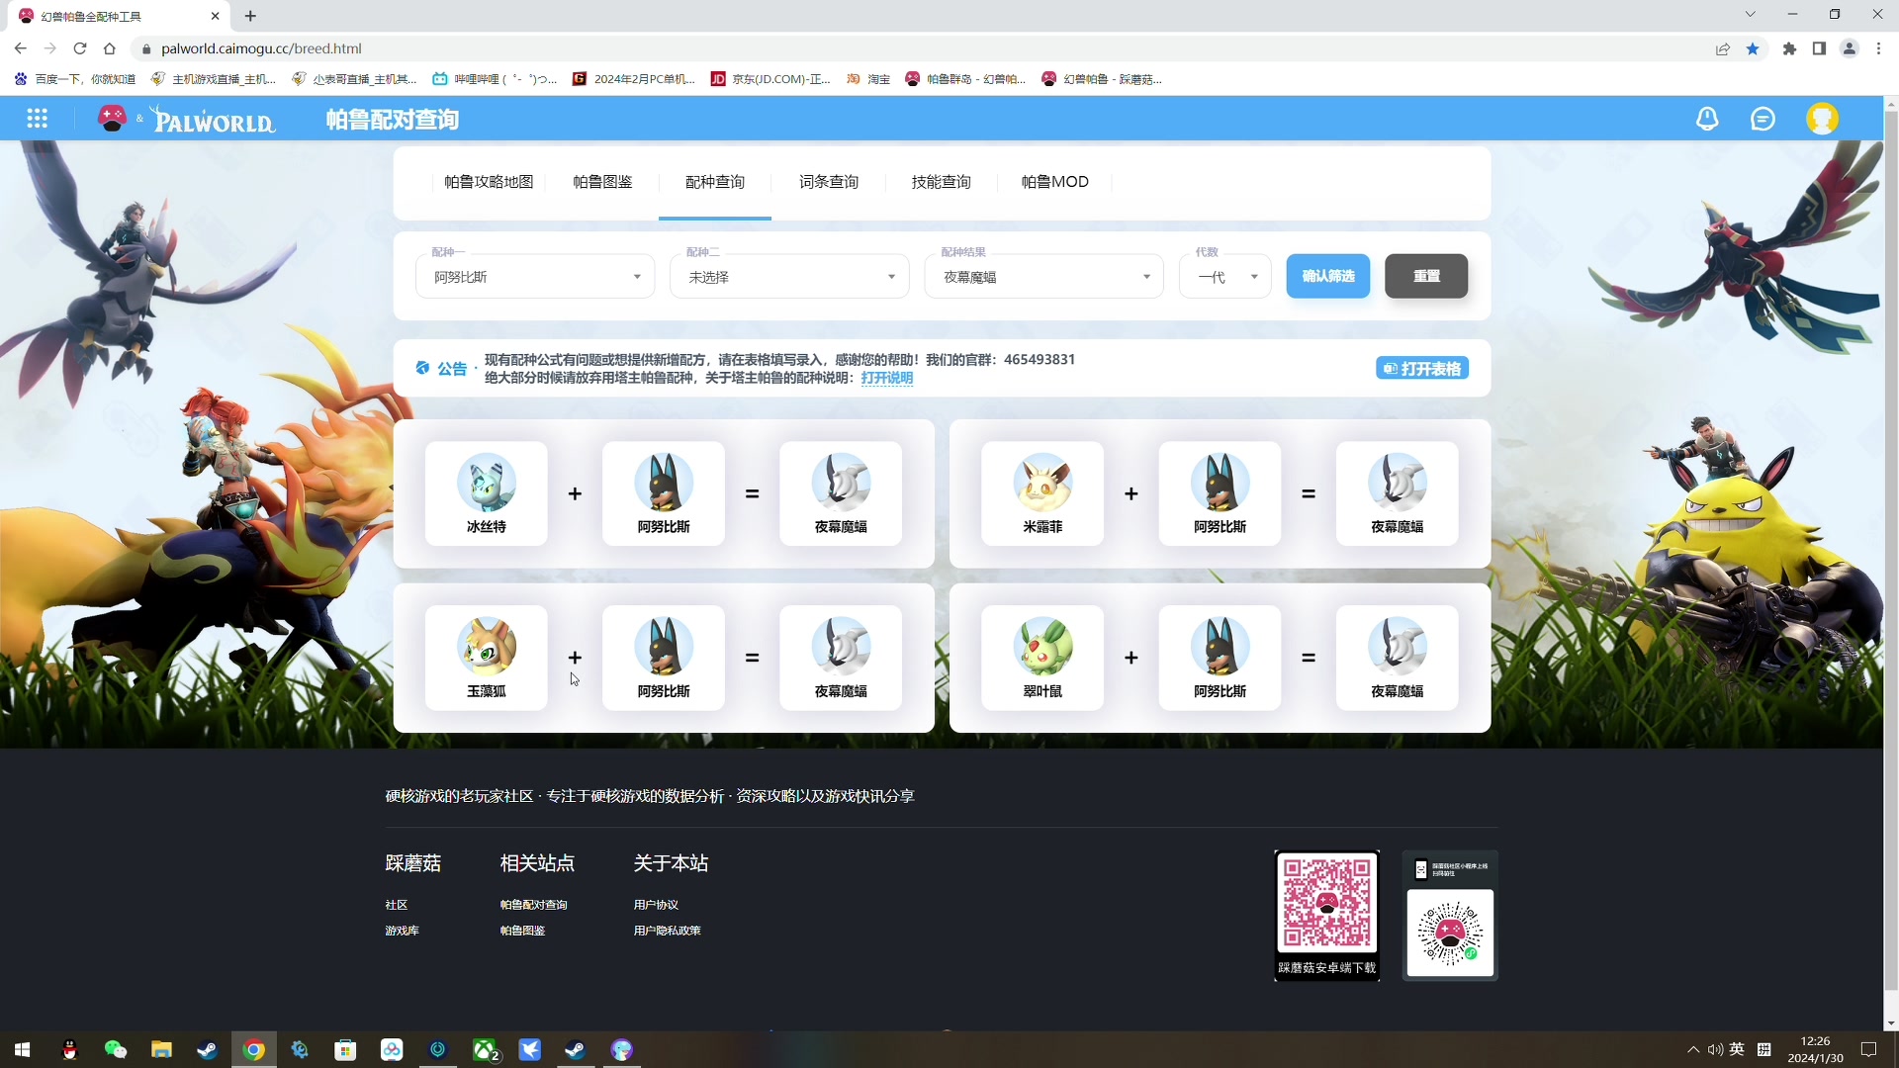This screenshot has width=1899, height=1068.
Task: Open the browser extensions puzzle icon
Action: (1789, 48)
